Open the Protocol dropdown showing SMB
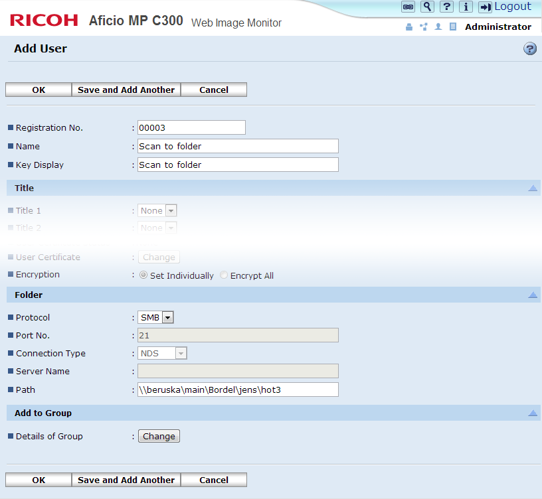This screenshot has height=499, width=542. [156, 317]
